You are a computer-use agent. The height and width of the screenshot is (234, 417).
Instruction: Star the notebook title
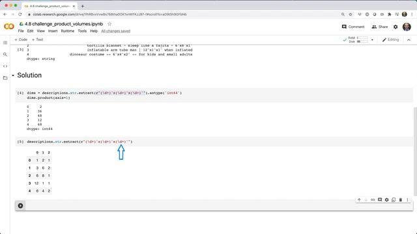(109, 24)
